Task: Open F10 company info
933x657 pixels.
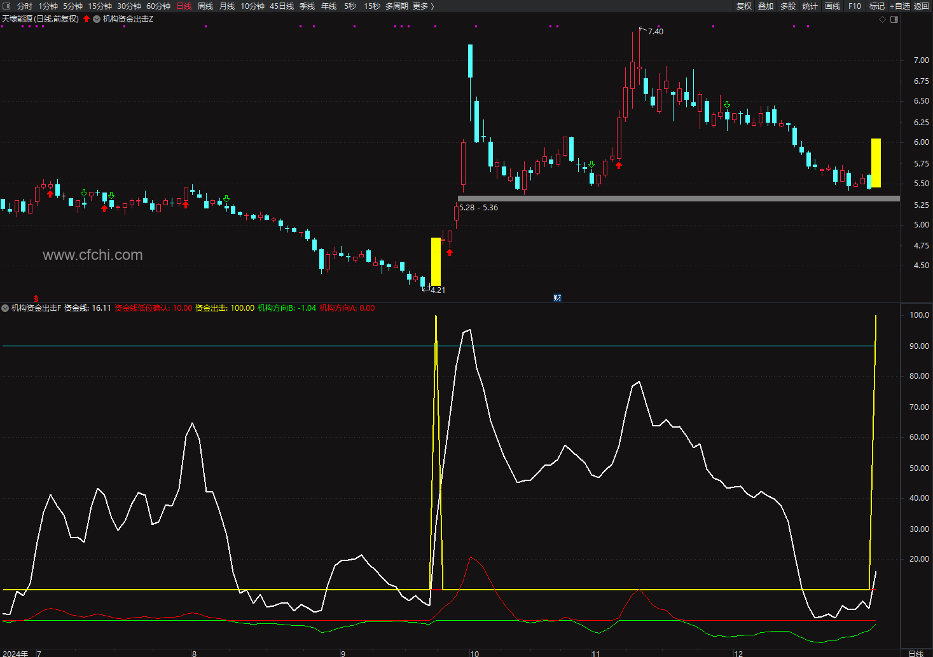Action: point(855,6)
